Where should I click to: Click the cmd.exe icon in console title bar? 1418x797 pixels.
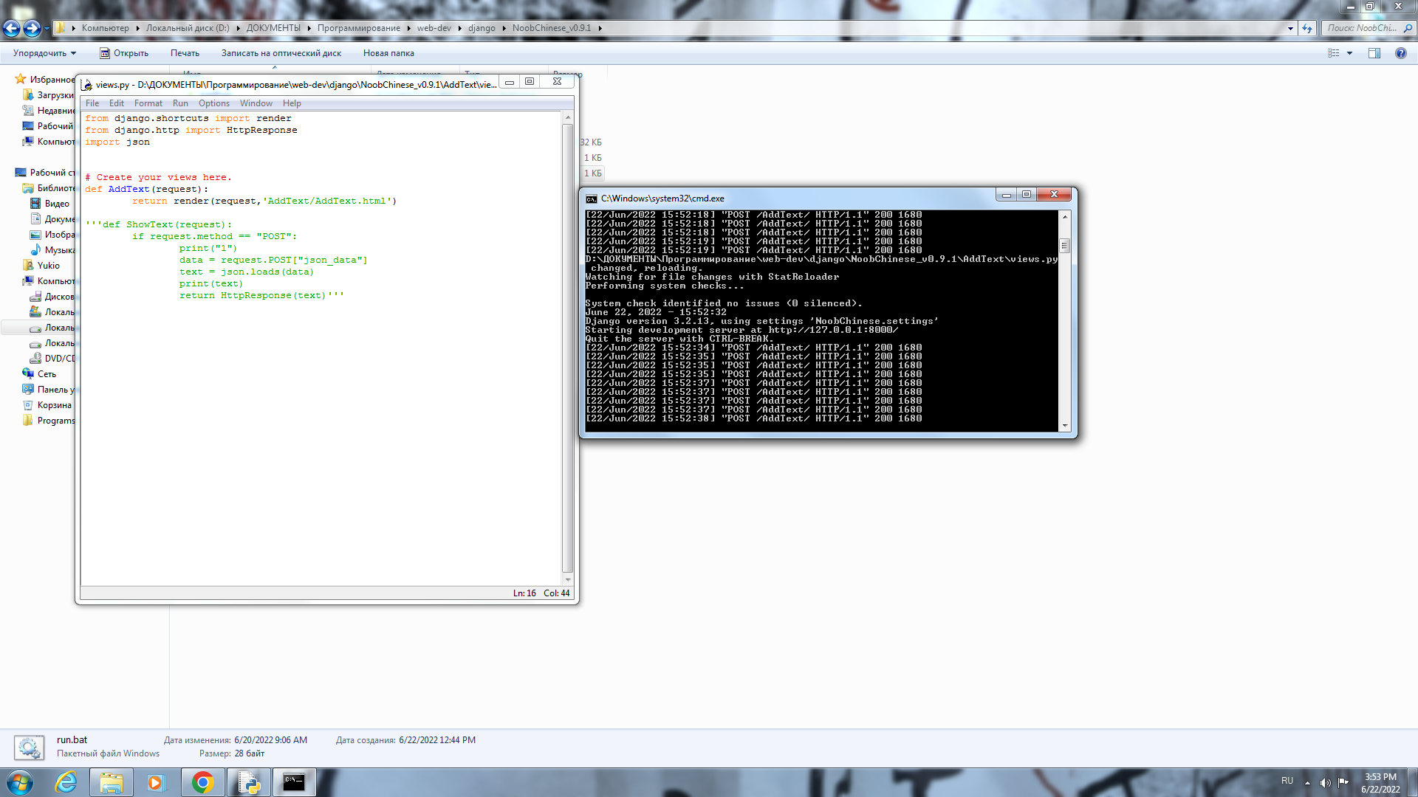coord(592,199)
